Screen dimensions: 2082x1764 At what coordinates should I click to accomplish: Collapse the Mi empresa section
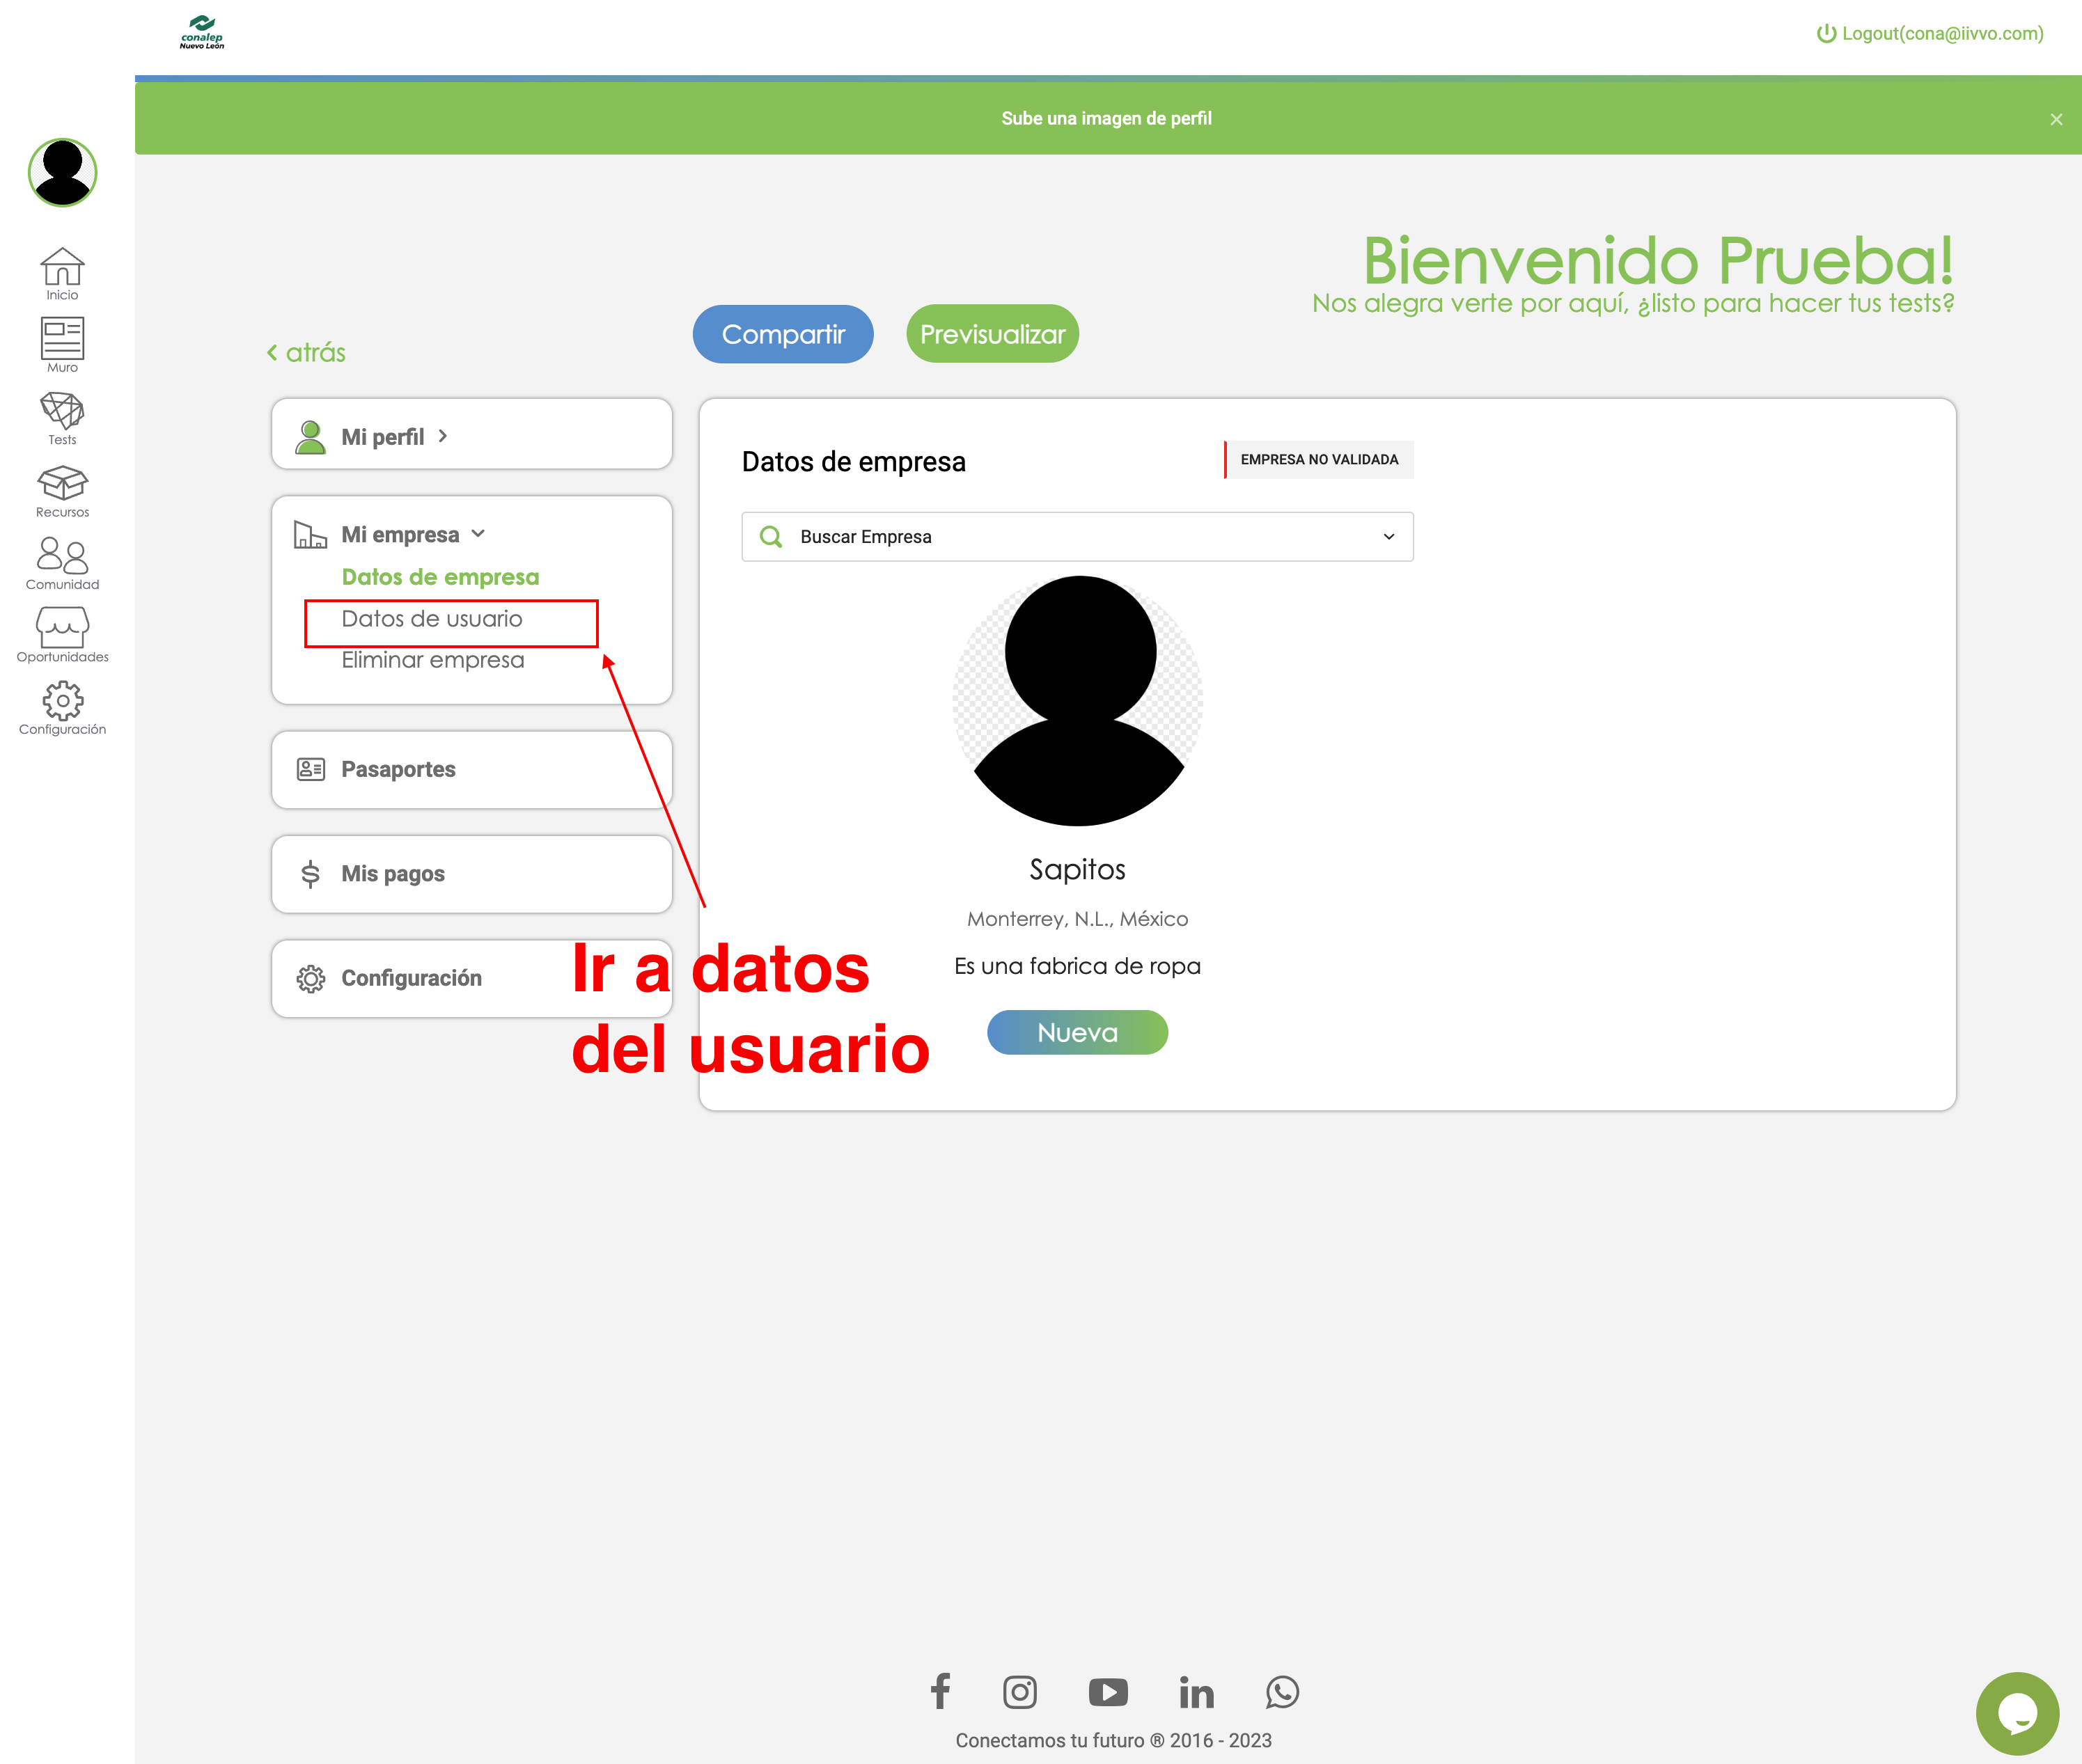click(x=413, y=534)
